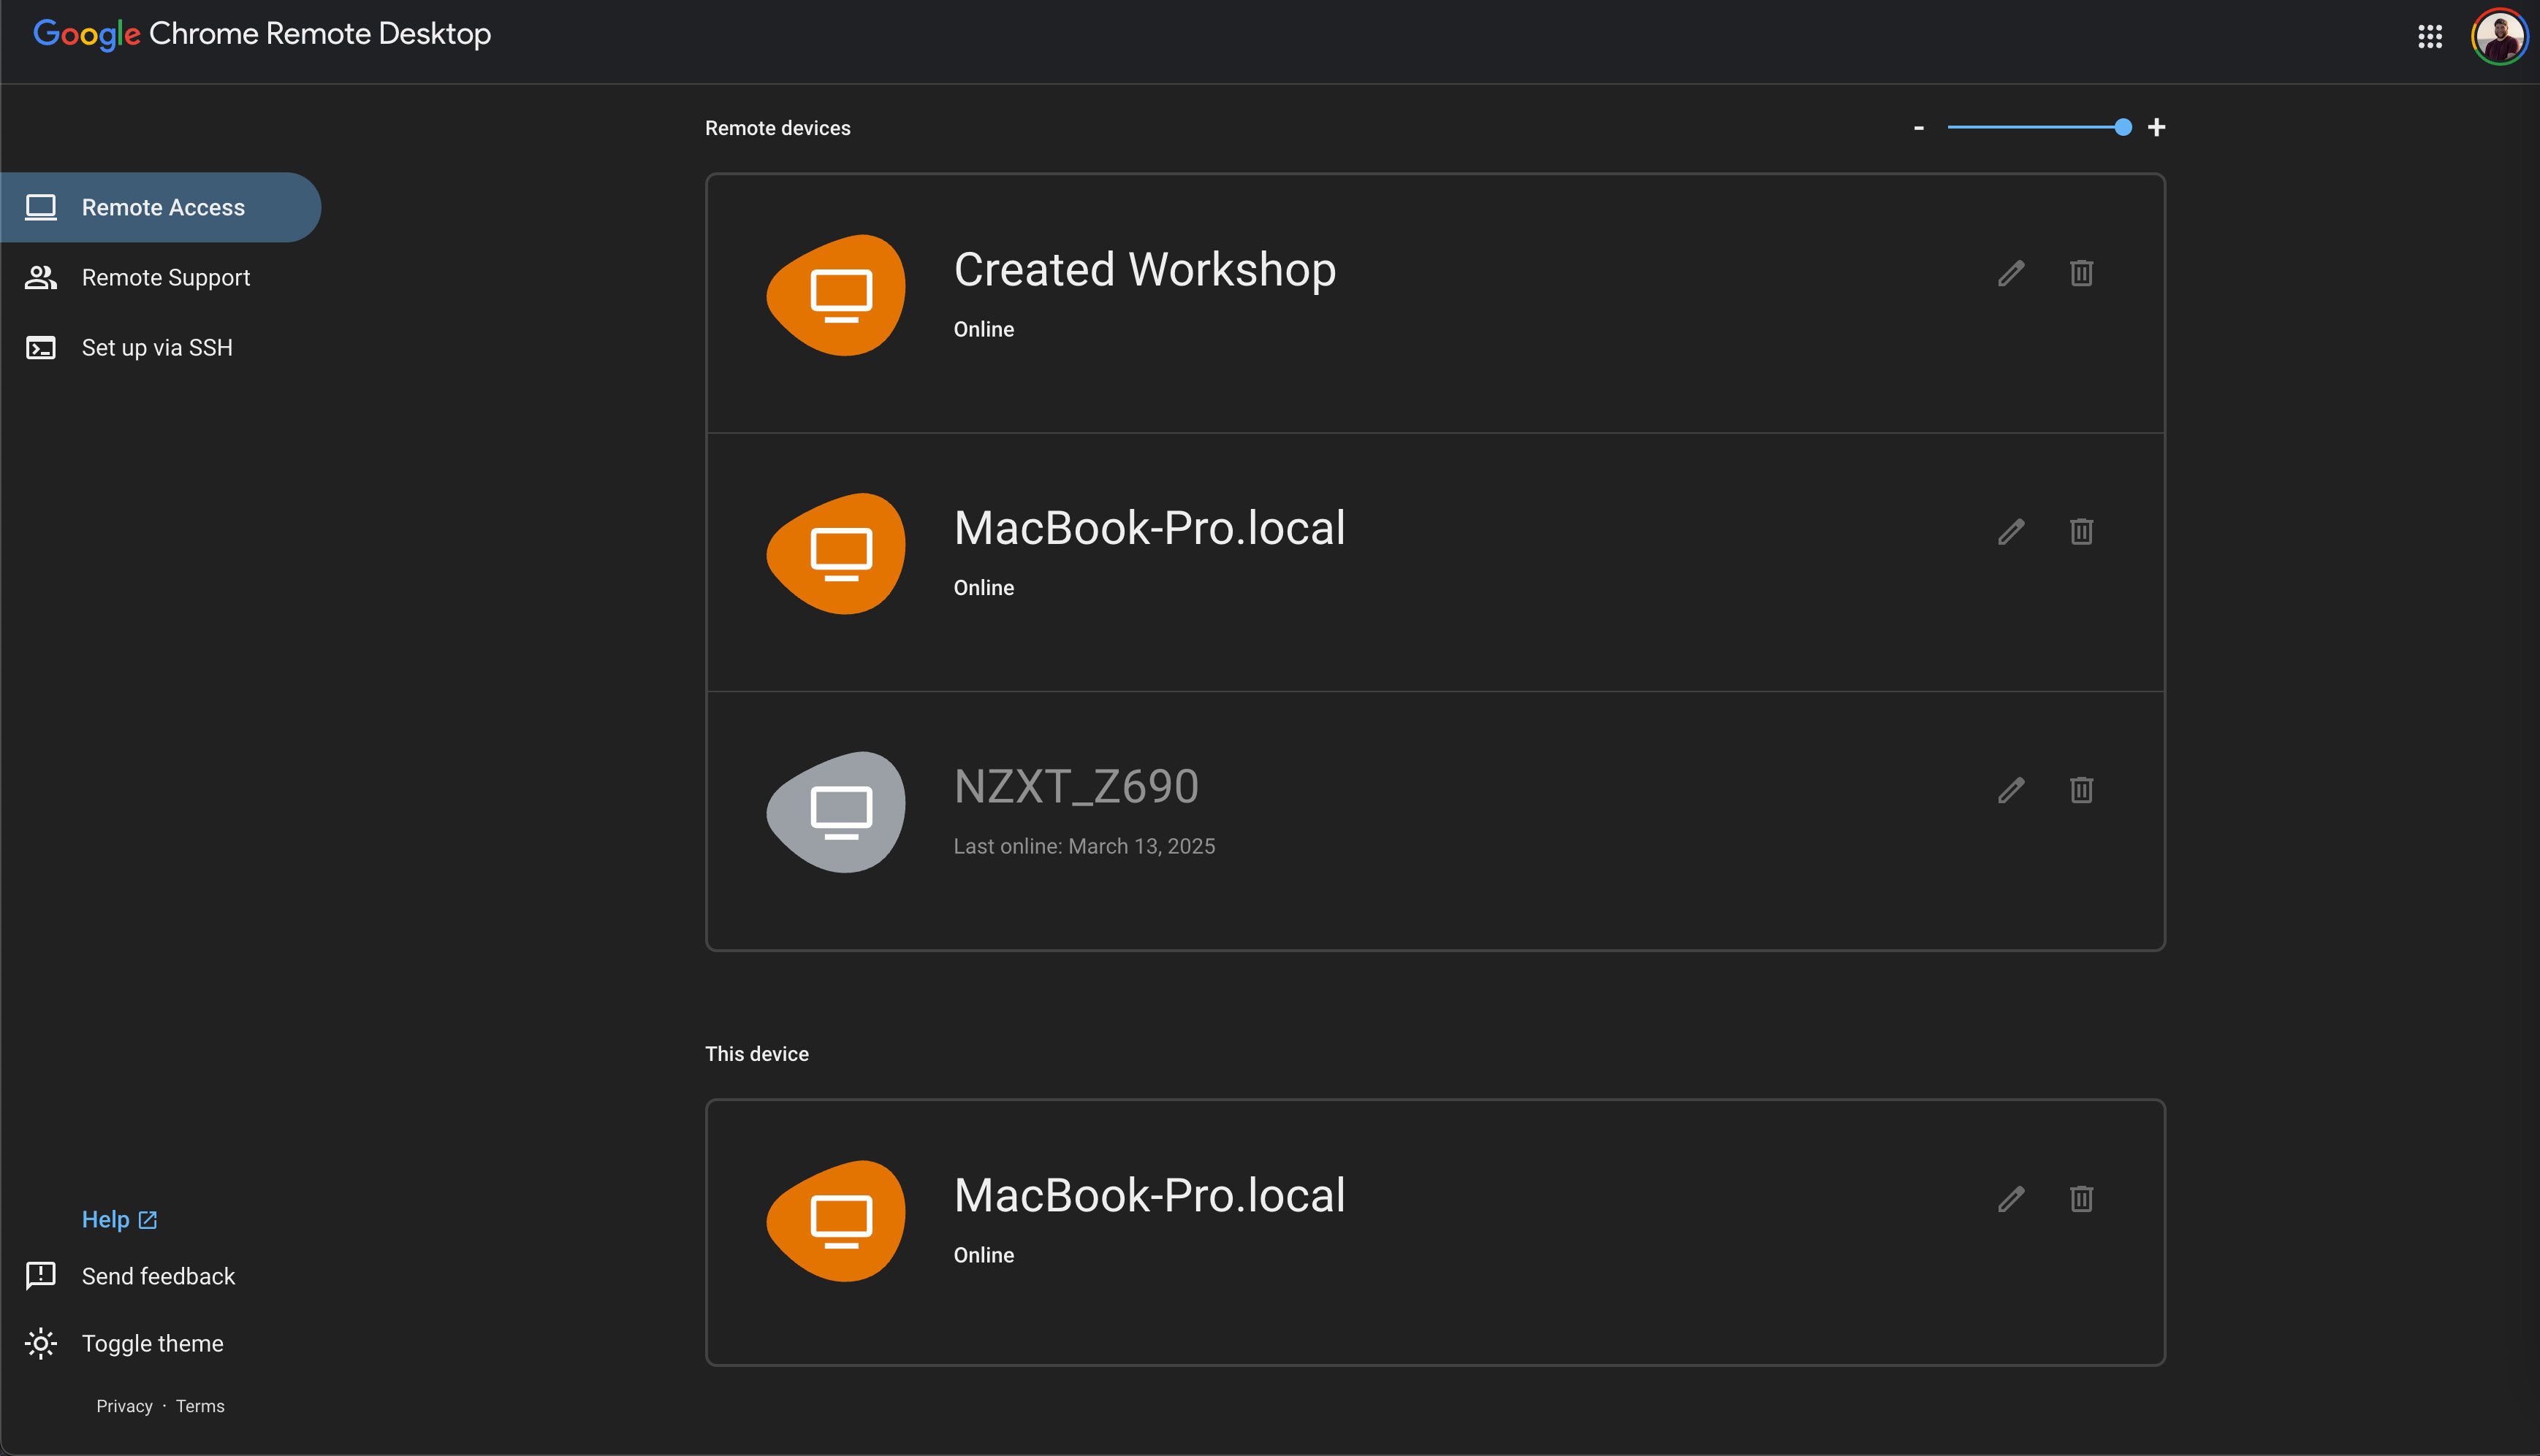2540x1456 pixels.
Task: Switch to Set up via SSH
Action: pos(156,347)
